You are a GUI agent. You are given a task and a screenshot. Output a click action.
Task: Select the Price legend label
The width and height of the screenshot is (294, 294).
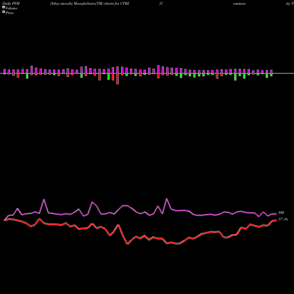pyautogui.click(x=9, y=13)
